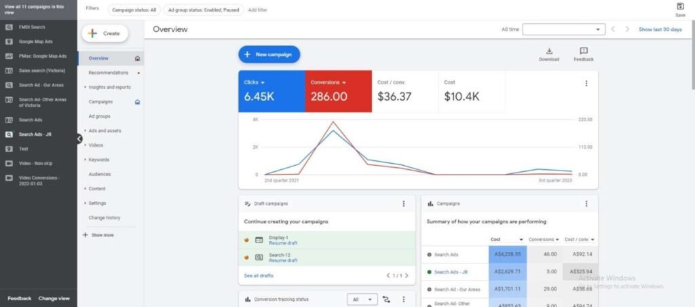This screenshot has width=695, height=307.
Task: Open the date range dropdown
Action: pyautogui.click(x=563, y=29)
